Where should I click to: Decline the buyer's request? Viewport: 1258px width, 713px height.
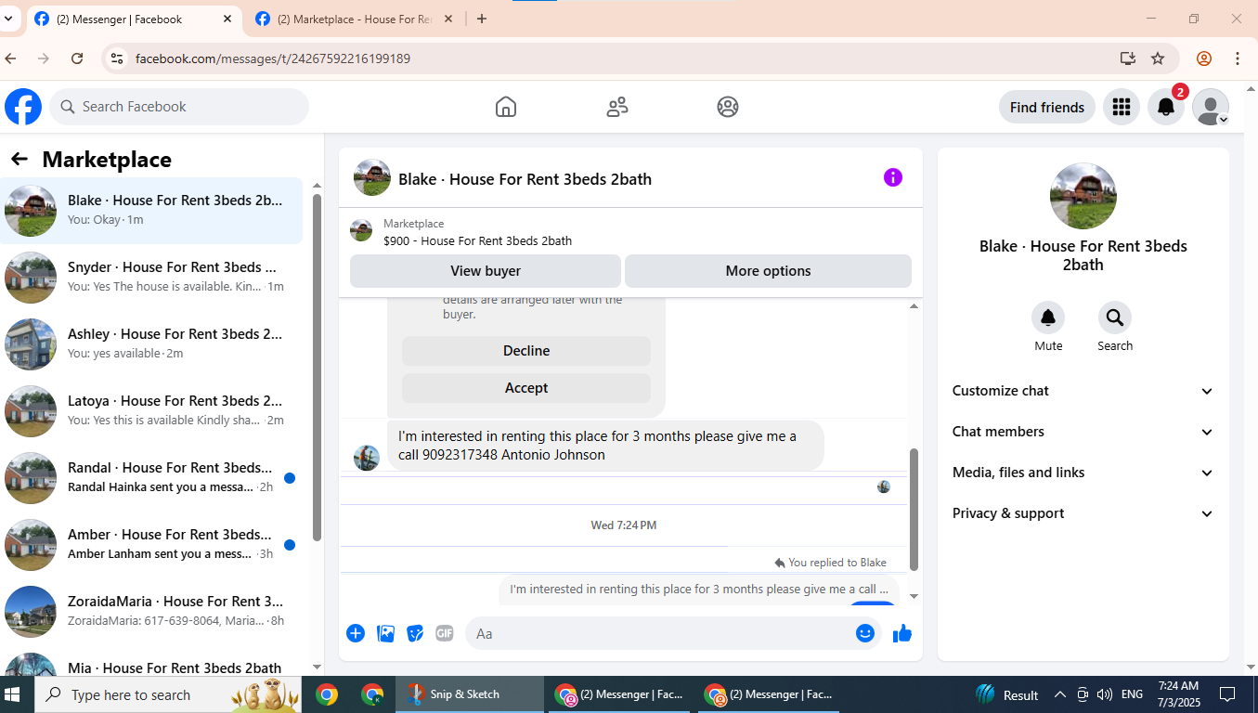526,351
